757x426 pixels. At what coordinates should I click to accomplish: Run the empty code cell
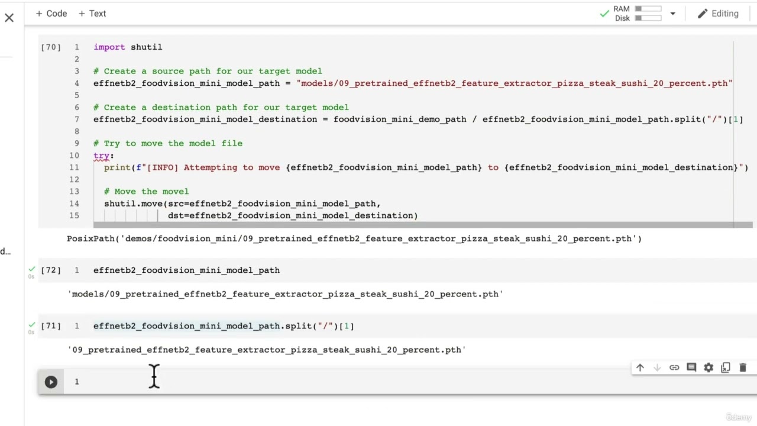coord(51,382)
